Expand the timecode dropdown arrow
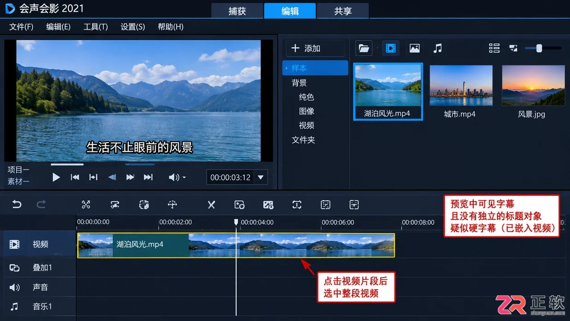The height and width of the screenshot is (321, 570). coord(261,177)
